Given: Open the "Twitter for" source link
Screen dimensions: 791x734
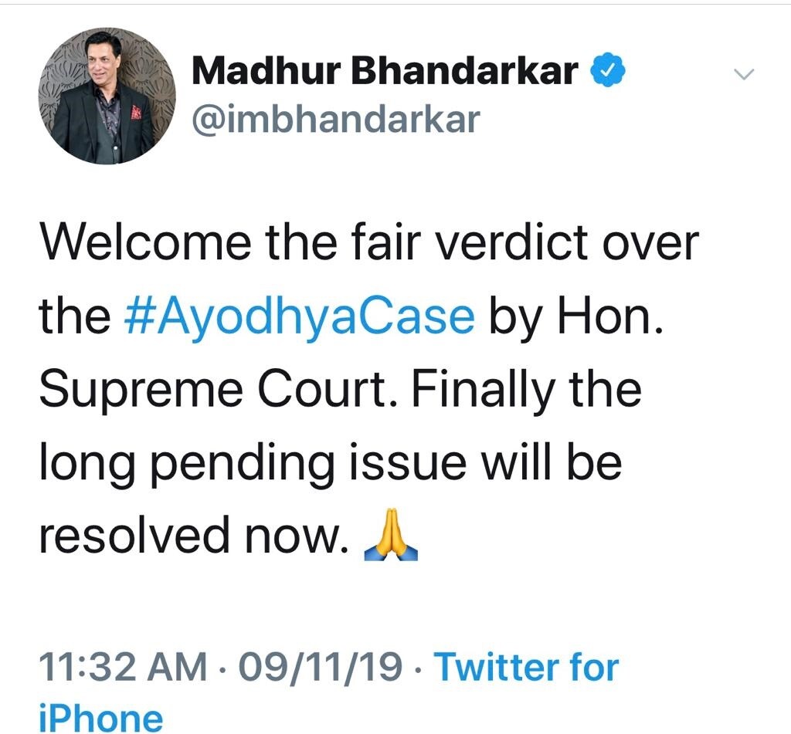Looking at the screenshot, I should point(526,666).
